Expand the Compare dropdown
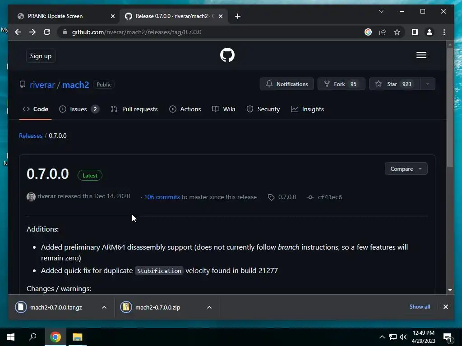 (406, 169)
